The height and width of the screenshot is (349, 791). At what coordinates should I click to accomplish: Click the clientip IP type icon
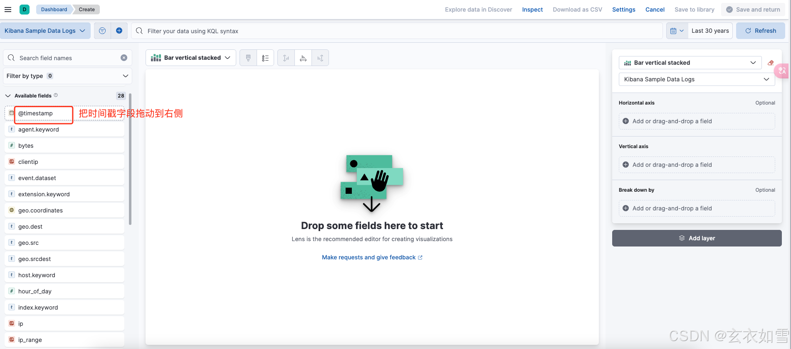click(x=12, y=161)
